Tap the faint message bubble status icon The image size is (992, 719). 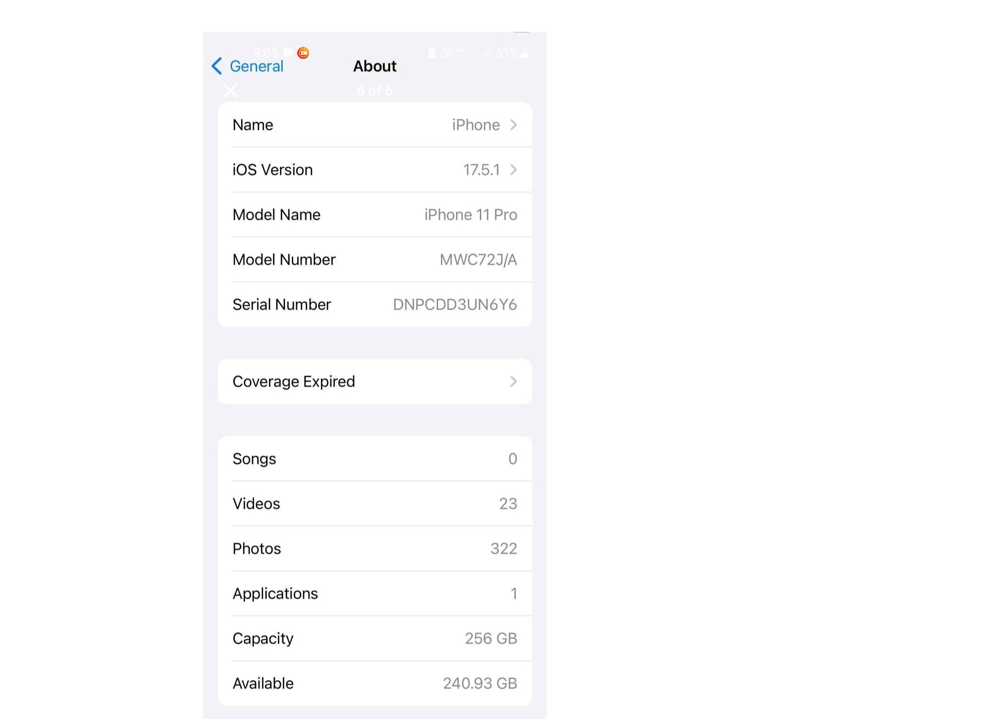pos(288,53)
